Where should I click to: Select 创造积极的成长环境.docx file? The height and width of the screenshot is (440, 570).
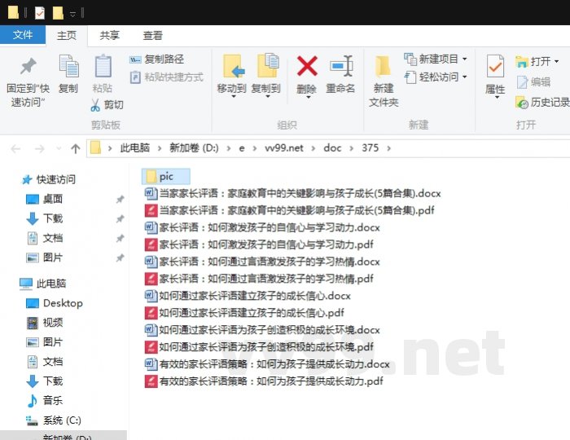coord(262,330)
